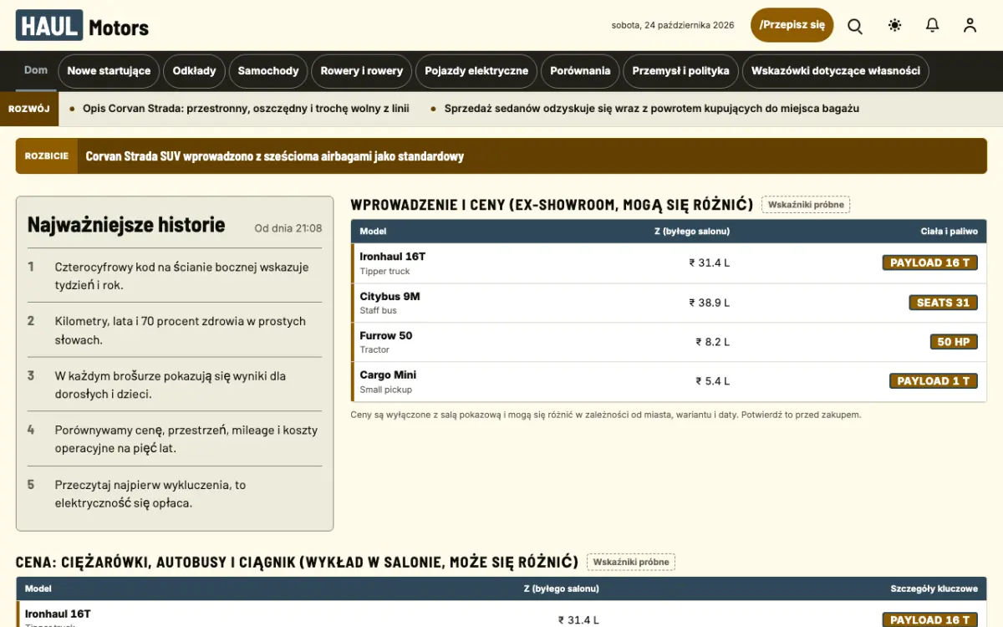This screenshot has height=627, width=1003.
Task: Open notifications via the bell icon
Action: pos(933,25)
